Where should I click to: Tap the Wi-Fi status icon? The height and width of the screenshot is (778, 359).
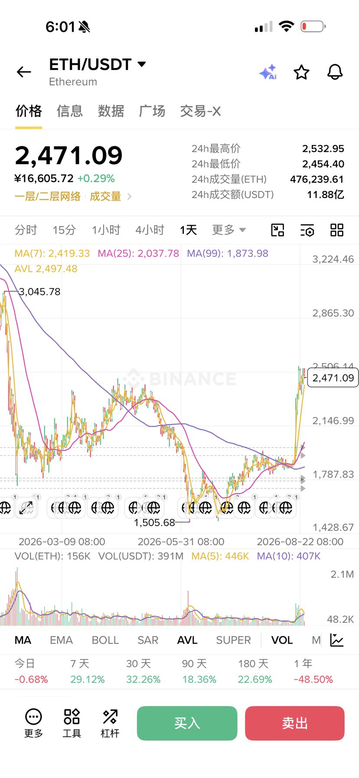pyautogui.click(x=286, y=26)
